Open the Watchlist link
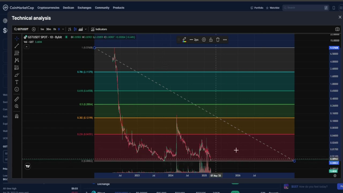This screenshot has width=343, height=193. click(272, 8)
